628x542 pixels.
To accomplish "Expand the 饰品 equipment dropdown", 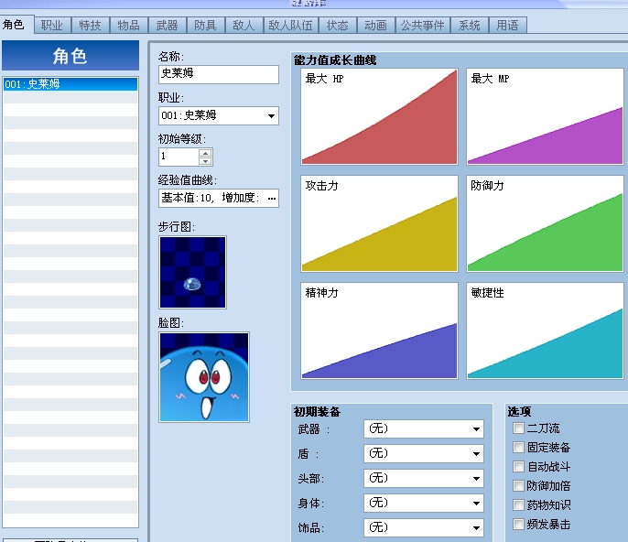I will [424, 527].
